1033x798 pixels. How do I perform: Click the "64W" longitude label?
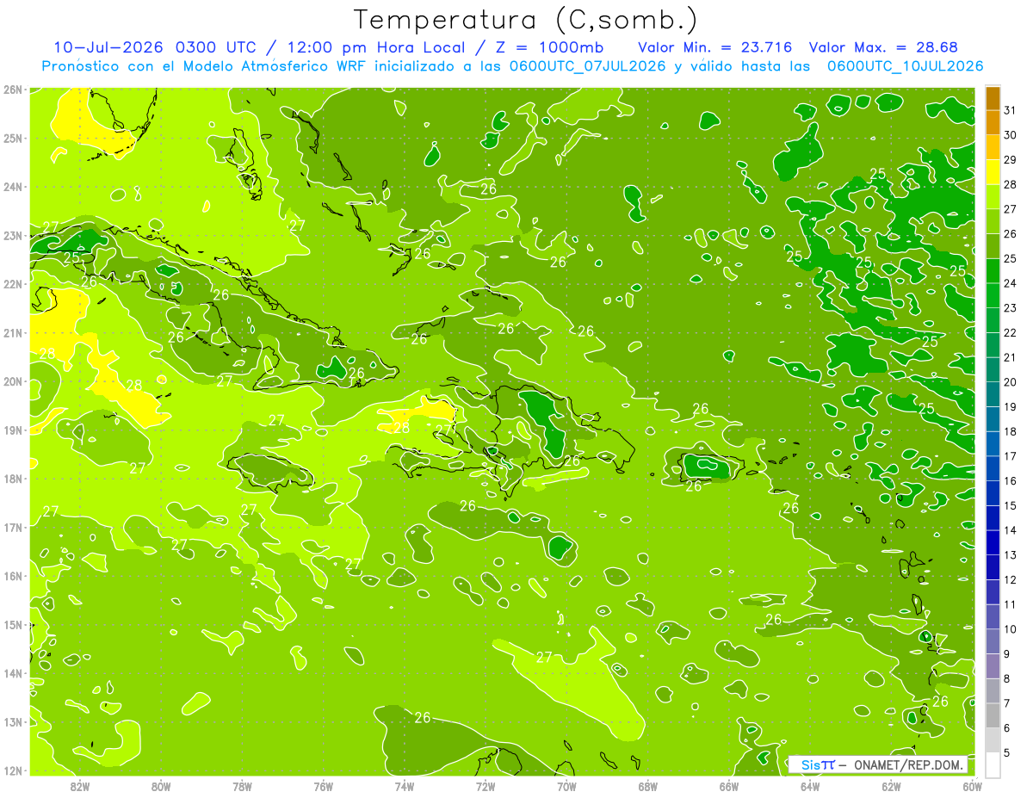[810, 786]
